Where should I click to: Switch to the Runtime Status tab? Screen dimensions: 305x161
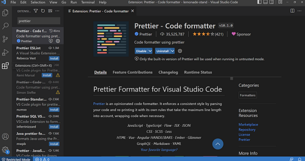click(x=198, y=72)
